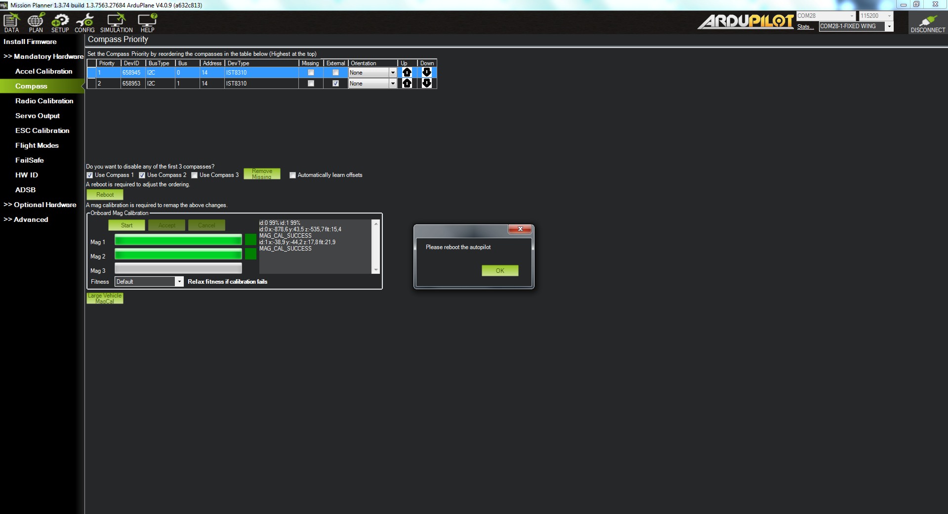
Task: Uncheck Use Compass 2 checkbox
Action: pos(142,175)
